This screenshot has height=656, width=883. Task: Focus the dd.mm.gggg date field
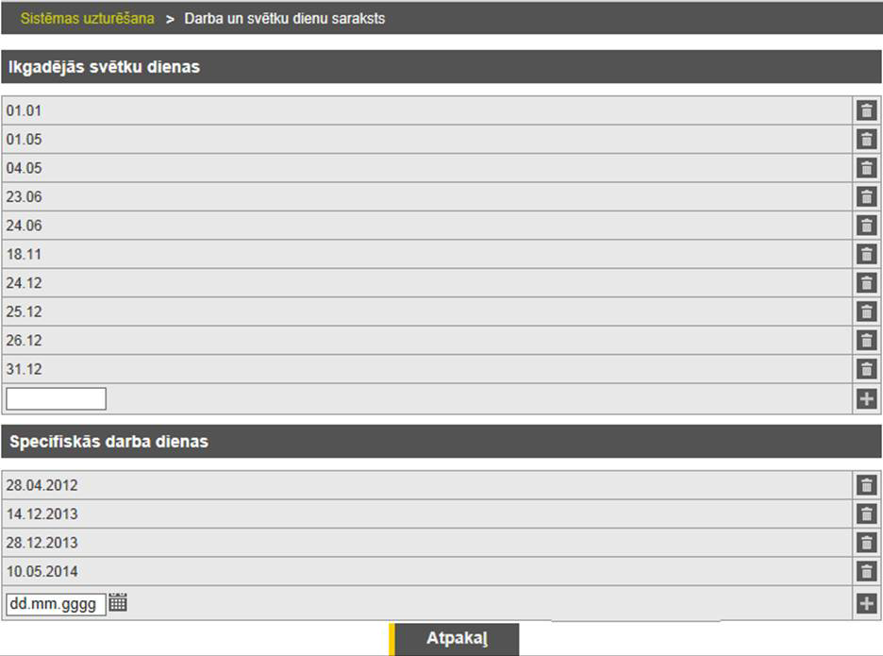[56, 604]
